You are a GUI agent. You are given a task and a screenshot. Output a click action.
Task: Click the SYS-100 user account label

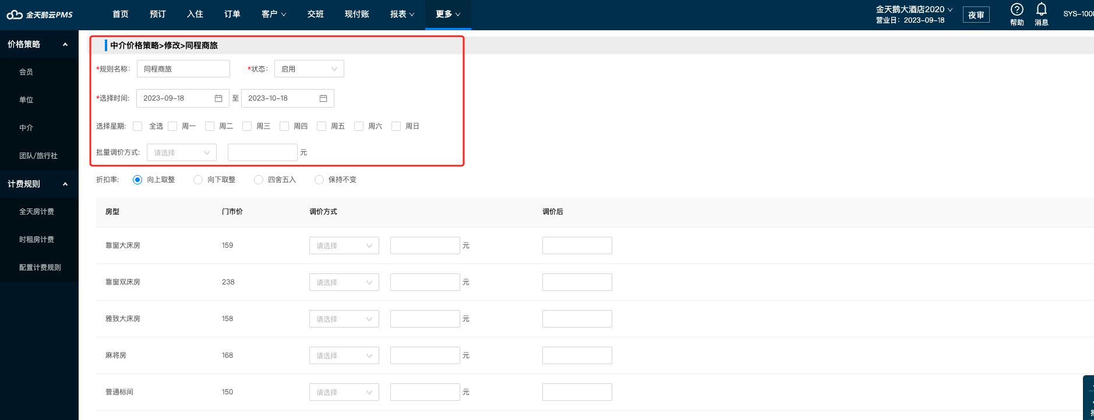pos(1078,14)
